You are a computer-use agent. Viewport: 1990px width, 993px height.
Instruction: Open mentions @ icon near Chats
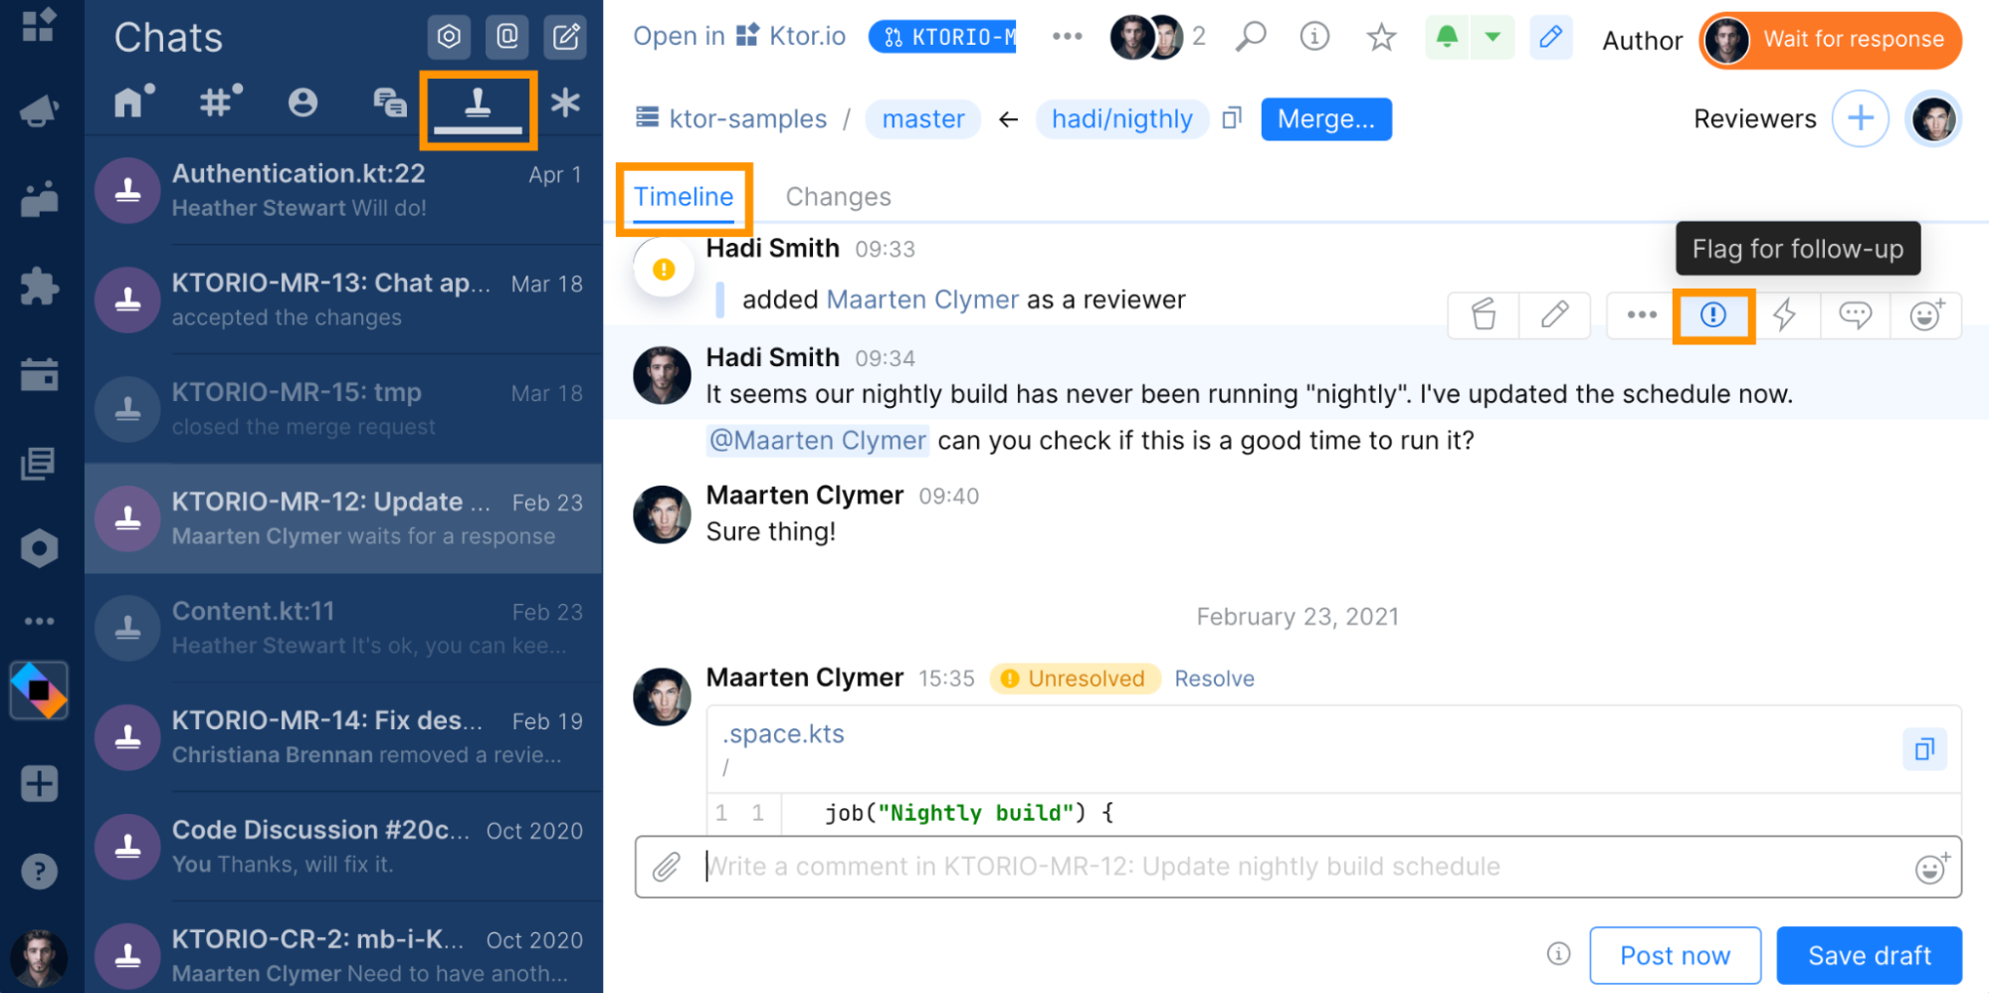tap(507, 37)
